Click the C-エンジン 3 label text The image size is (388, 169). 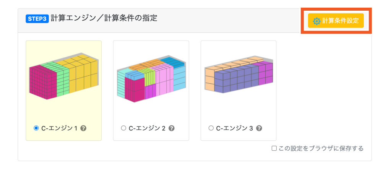(235, 128)
